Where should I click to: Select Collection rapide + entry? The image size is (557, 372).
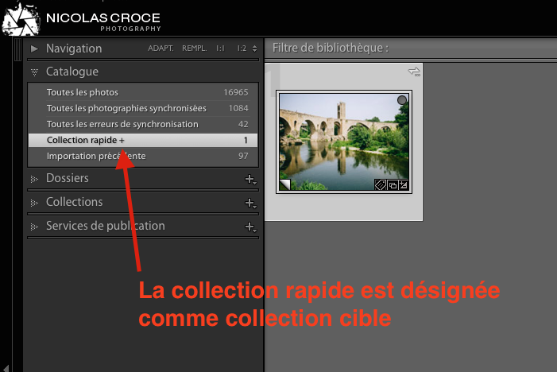[x=143, y=140]
